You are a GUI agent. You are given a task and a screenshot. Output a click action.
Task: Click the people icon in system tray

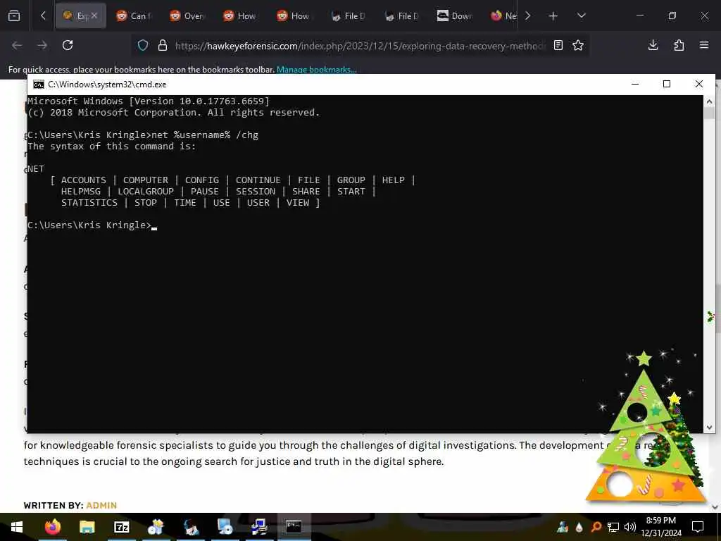pos(563,527)
